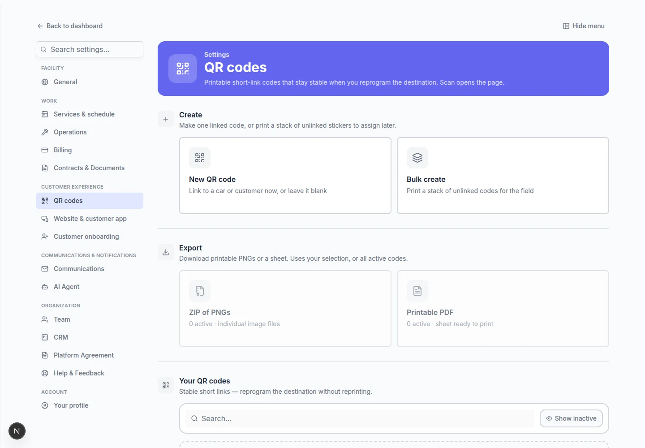The height and width of the screenshot is (448, 645).
Task: Click the QR icon in the sidebar
Action: pyautogui.click(x=45, y=201)
